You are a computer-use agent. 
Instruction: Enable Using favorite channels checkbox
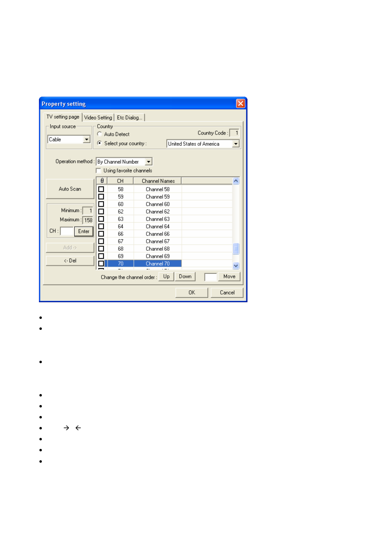pyautogui.click(x=99, y=171)
